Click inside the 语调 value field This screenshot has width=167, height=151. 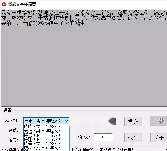(x=103, y=137)
